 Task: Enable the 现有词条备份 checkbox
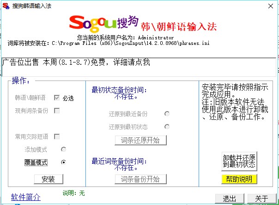[57, 111]
